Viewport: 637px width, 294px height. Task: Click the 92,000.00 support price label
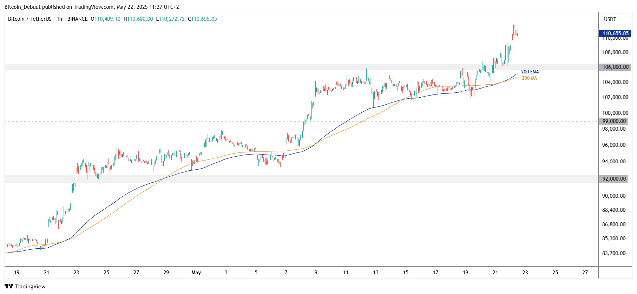point(614,179)
